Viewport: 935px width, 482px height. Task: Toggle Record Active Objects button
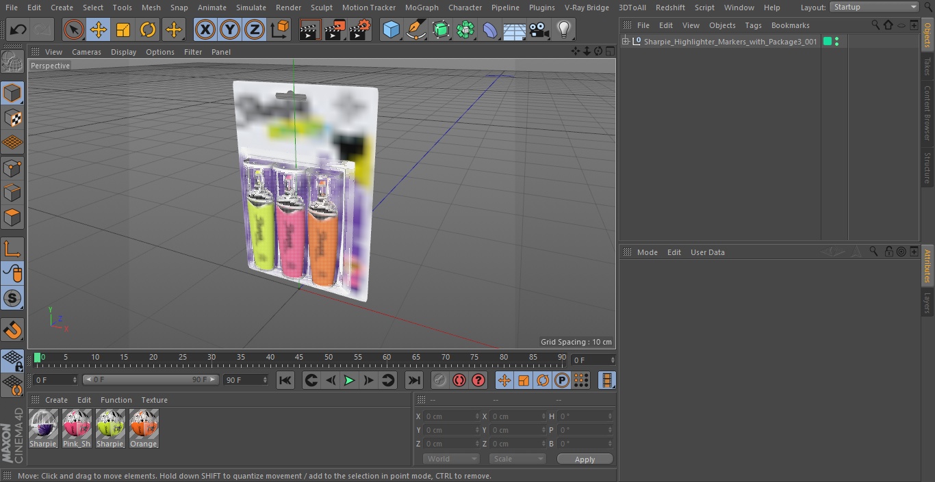click(x=439, y=380)
